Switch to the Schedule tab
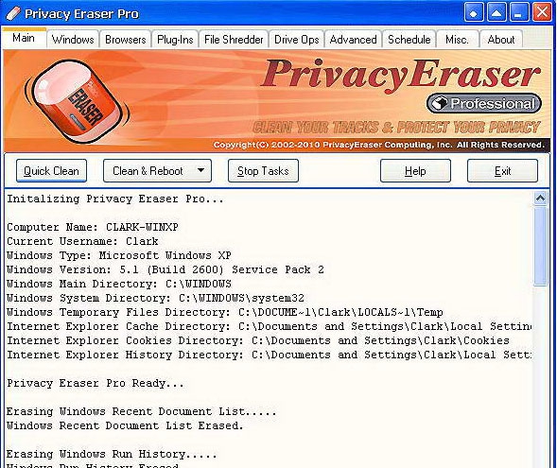Image resolution: width=557 pixels, height=468 pixels. coord(409,40)
